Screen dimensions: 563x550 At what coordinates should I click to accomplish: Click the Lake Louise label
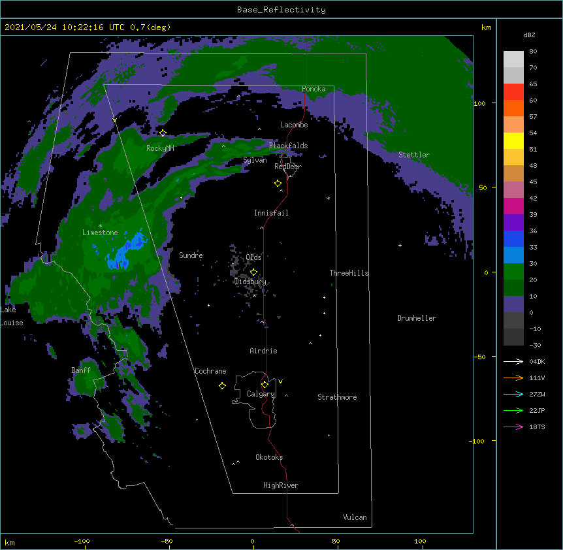12,316
